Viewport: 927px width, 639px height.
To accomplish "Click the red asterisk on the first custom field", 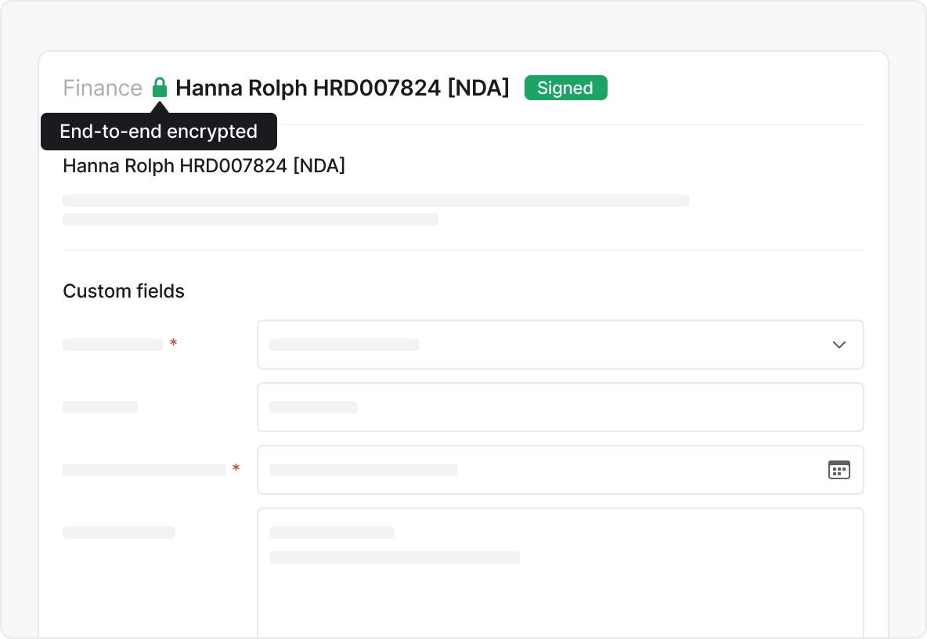I will coord(173,344).
